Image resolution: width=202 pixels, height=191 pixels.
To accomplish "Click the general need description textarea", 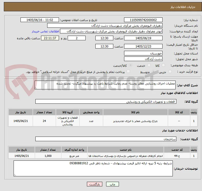I will [x=105, y=85].
